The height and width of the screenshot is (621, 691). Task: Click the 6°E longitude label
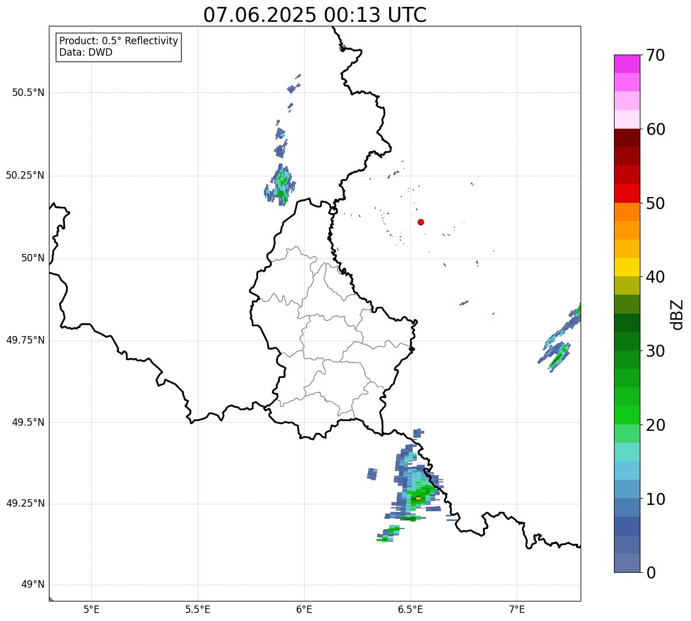pyautogui.click(x=304, y=609)
